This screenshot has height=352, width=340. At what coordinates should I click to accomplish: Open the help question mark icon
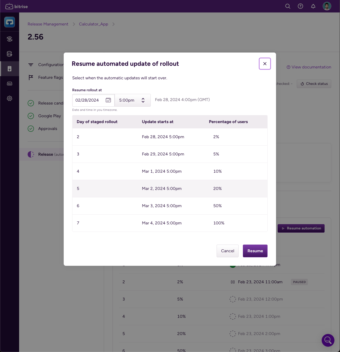300,6
